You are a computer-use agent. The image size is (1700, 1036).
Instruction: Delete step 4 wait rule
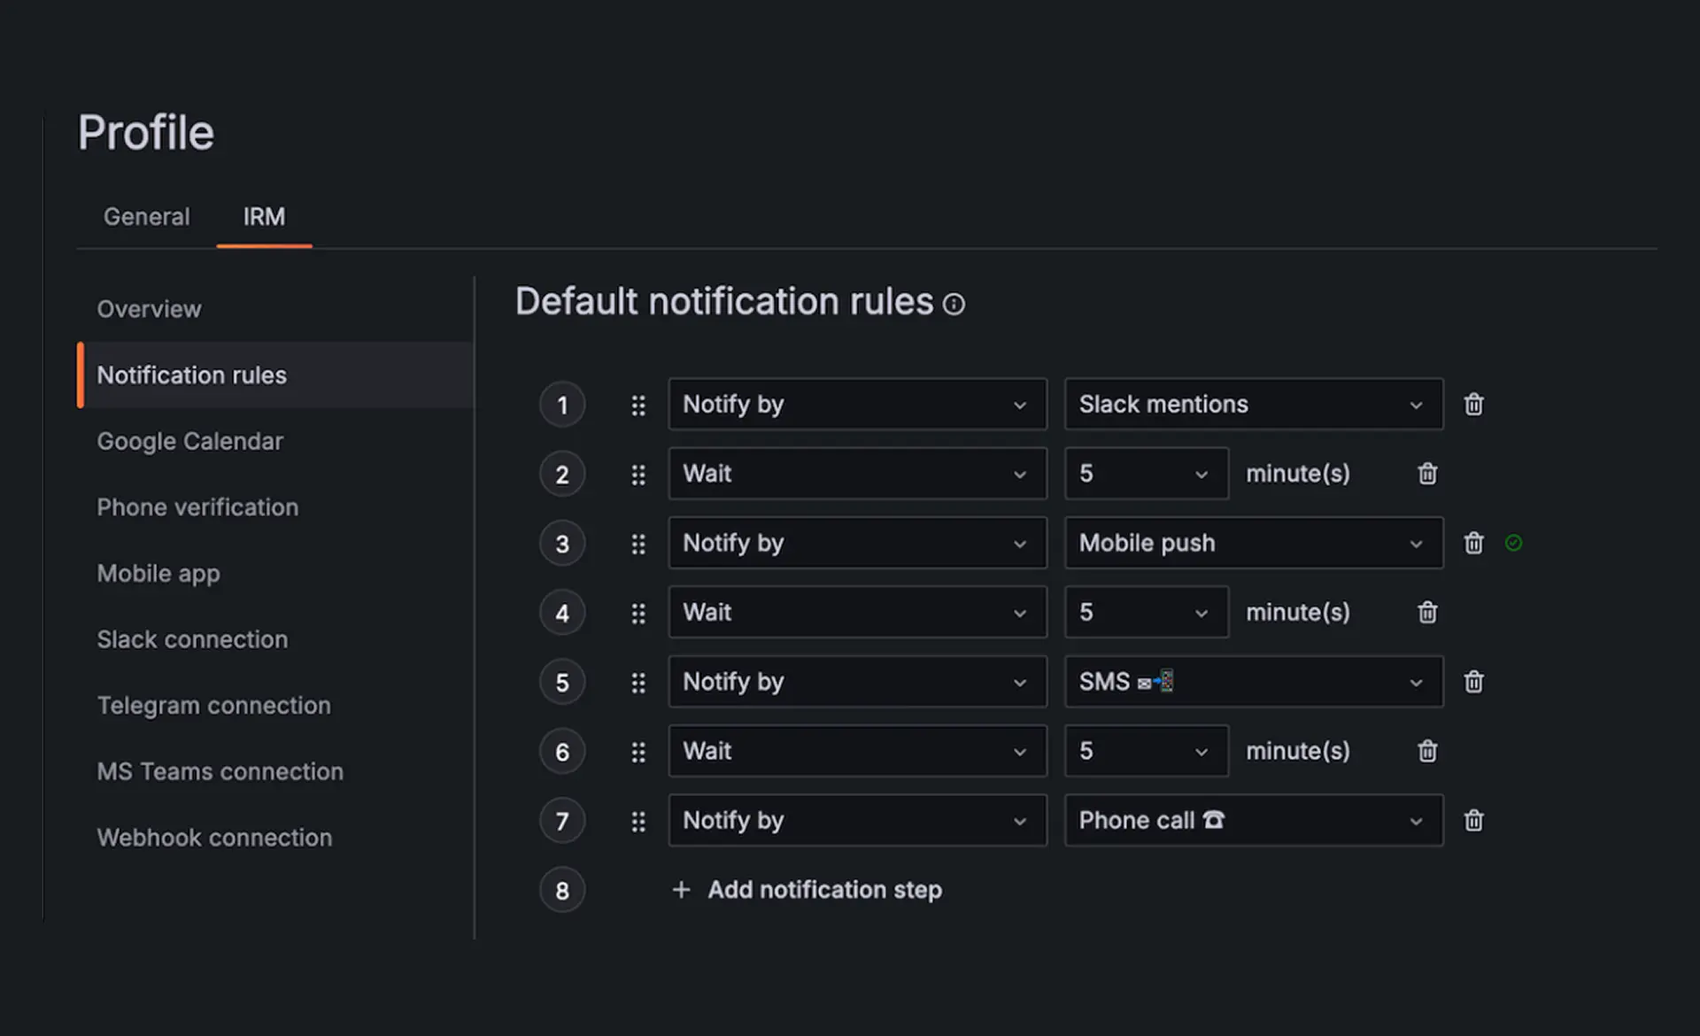[1427, 613]
